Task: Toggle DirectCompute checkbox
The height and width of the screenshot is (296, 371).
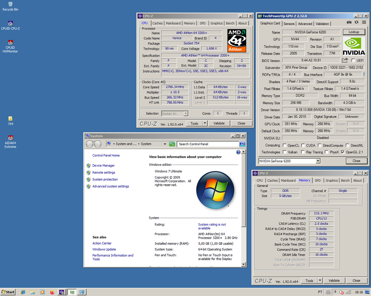Action: coord(320,146)
